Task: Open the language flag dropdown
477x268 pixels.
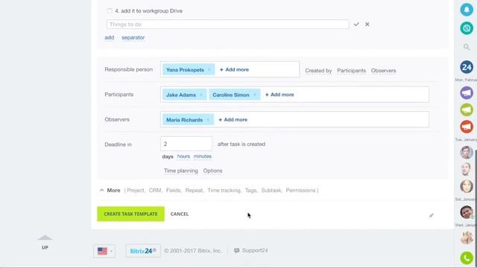Action: click(x=104, y=251)
